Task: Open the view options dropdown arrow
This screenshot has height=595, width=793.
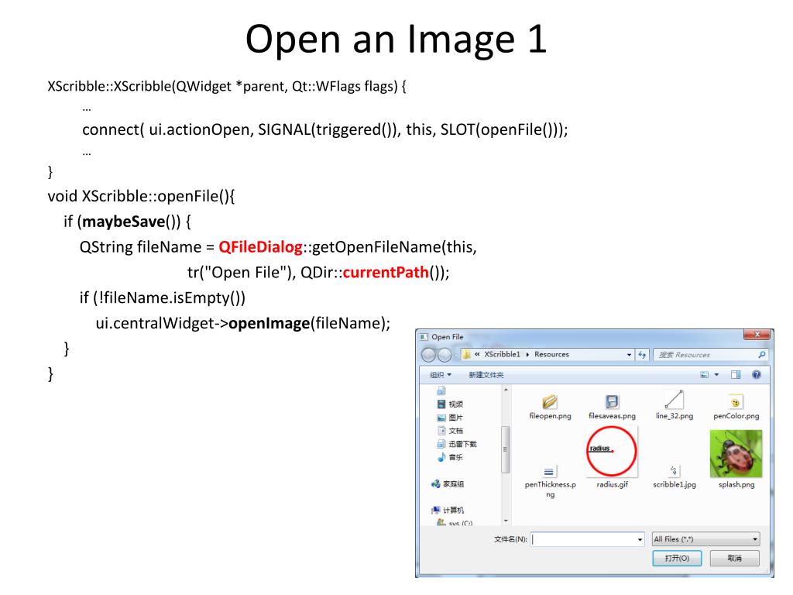Action: click(716, 375)
